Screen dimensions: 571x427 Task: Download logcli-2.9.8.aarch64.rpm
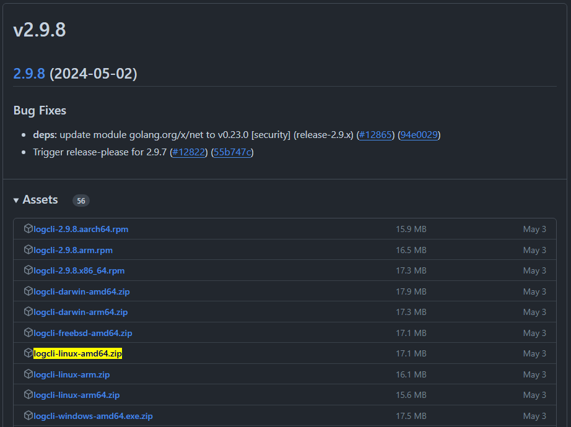[x=81, y=230]
